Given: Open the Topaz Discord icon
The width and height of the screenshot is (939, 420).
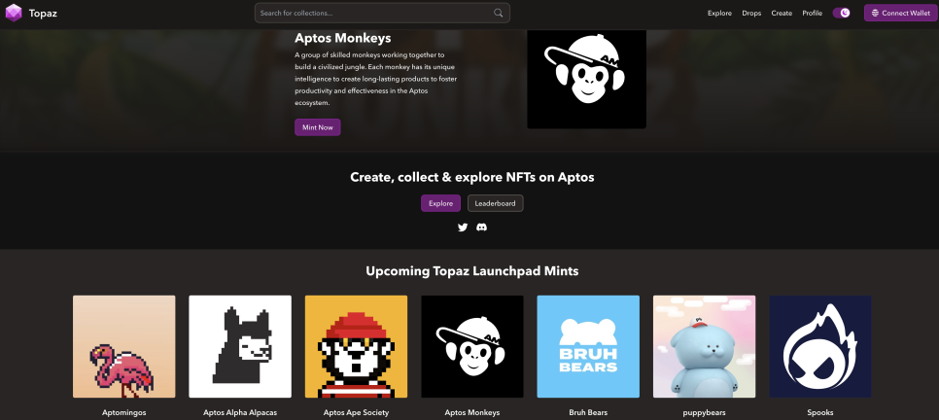Looking at the screenshot, I should (481, 227).
